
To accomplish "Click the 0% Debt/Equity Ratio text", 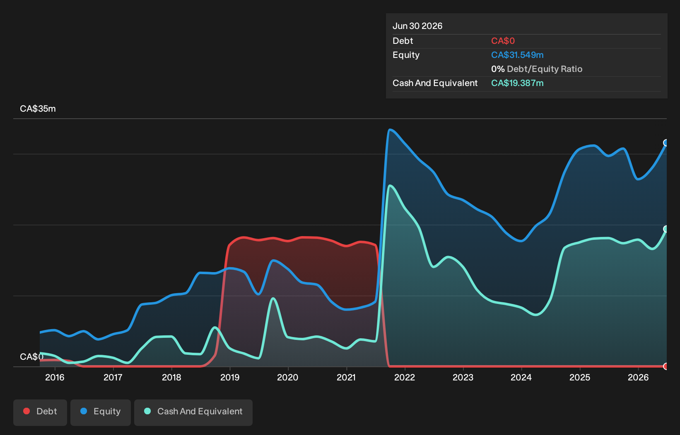I will (x=537, y=69).
